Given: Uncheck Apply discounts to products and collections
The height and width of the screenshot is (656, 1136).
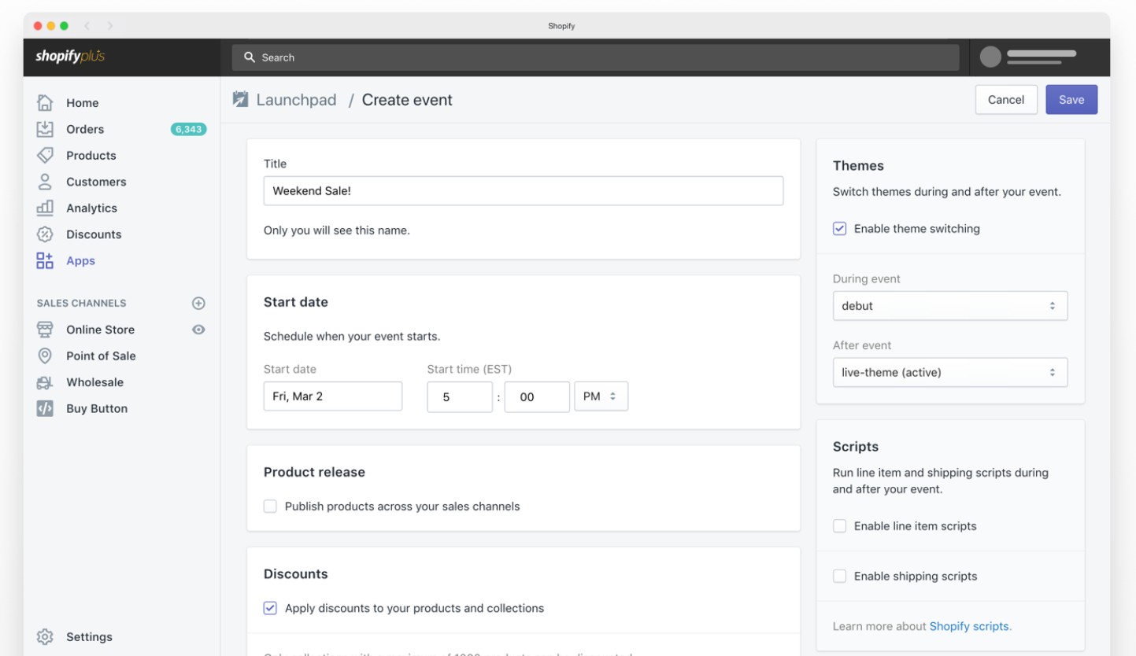Looking at the screenshot, I should [x=270, y=608].
